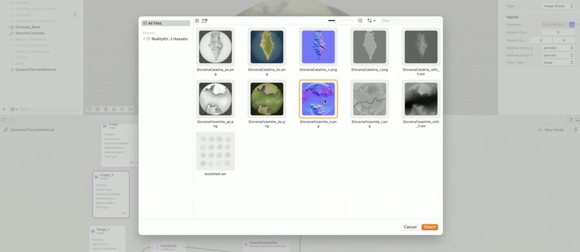Image resolution: width=580 pixels, height=252 pixels.
Task: Select SmoothConcrete material in hierarchy
Action: pyautogui.click(x=30, y=33)
